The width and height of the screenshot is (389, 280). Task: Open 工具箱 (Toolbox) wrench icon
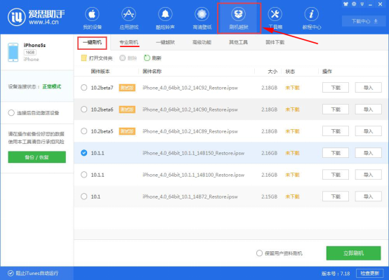(275, 14)
